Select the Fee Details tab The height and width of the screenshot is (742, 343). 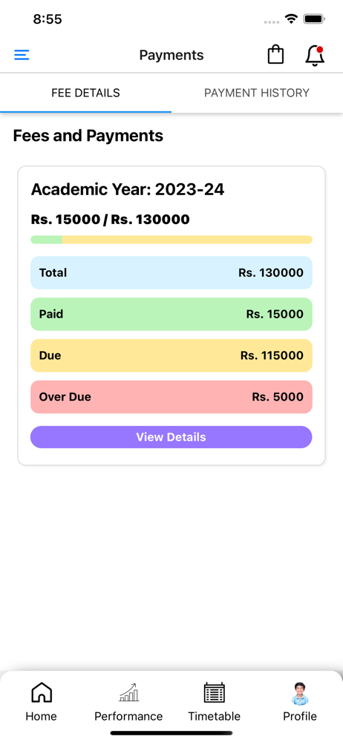point(86,93)
